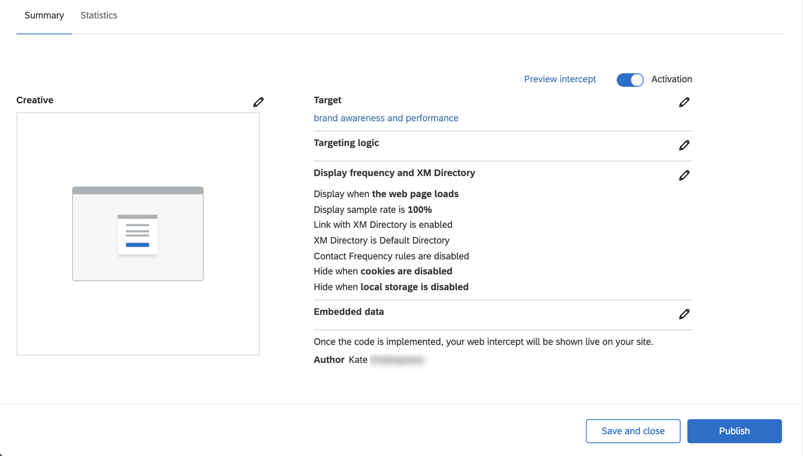Click the Creative panel label
This screenshot has width=803, height=456.
point(34,100)
